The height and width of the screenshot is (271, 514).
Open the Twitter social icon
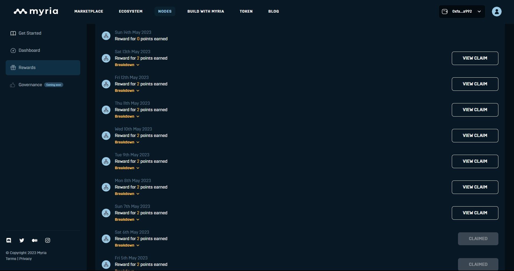click(x=22, y=240)
